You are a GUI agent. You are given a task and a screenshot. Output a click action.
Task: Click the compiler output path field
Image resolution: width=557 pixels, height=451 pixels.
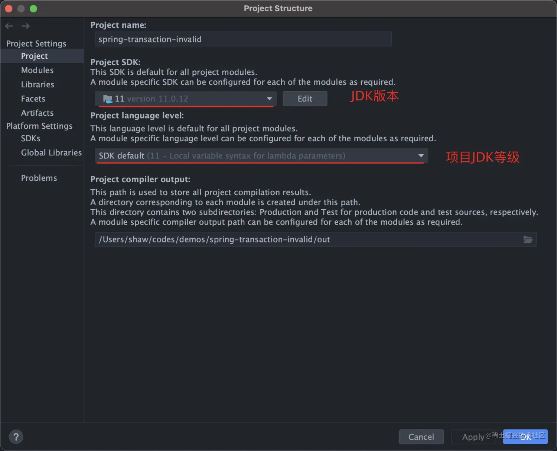(315, 239)
